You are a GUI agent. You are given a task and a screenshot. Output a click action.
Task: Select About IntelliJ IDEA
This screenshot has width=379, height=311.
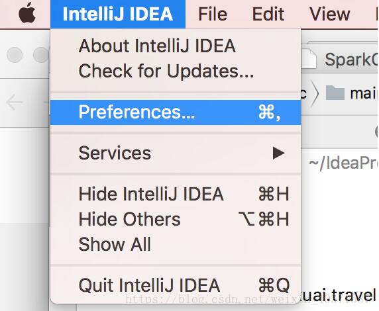tap(176, 46)
